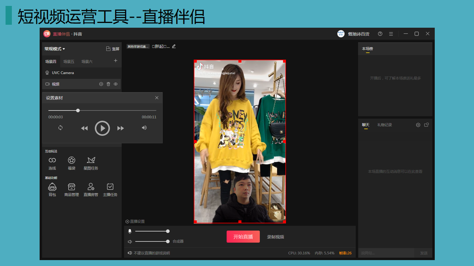Open the help question mark icon
Screen dimensions: 474x266
[x=380, y=34]
